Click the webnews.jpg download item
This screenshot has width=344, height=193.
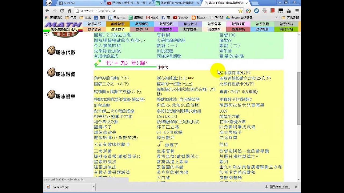[67, 187]
